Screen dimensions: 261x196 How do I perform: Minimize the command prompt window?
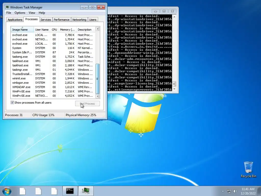(x=155, y=11)
